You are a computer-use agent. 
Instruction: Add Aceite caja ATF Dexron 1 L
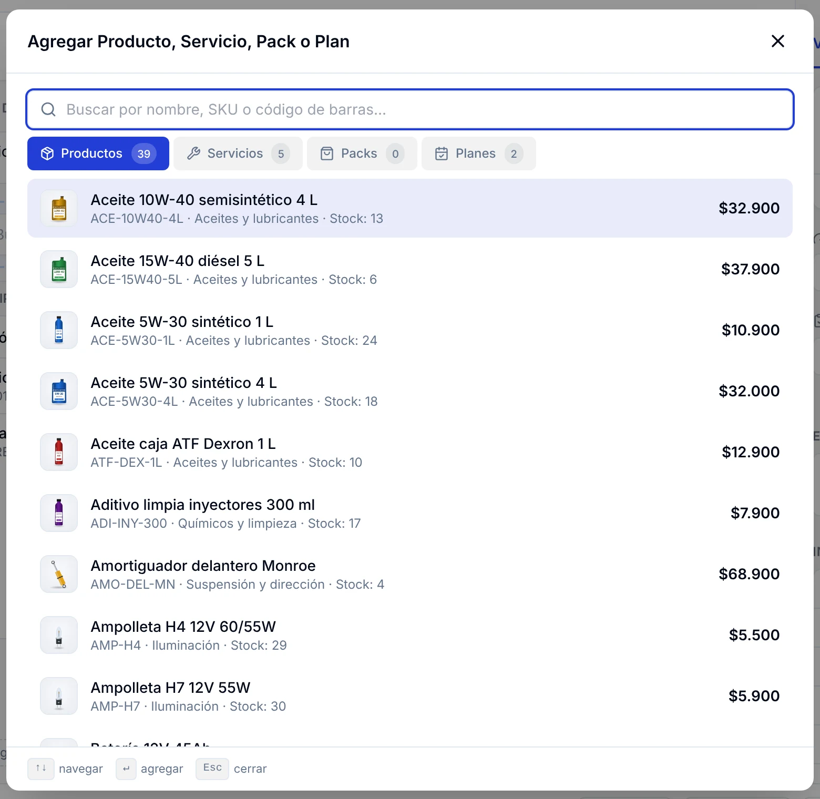410,452
